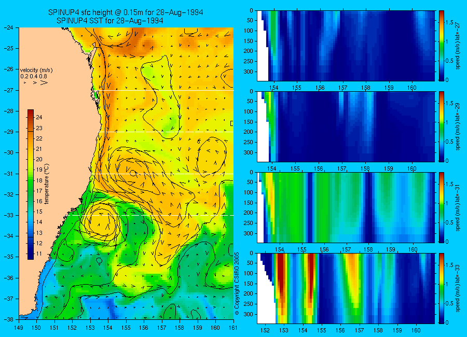
Task: Click temperature scale value "18" beside the color bar
Action: click(x=39, y=180)
